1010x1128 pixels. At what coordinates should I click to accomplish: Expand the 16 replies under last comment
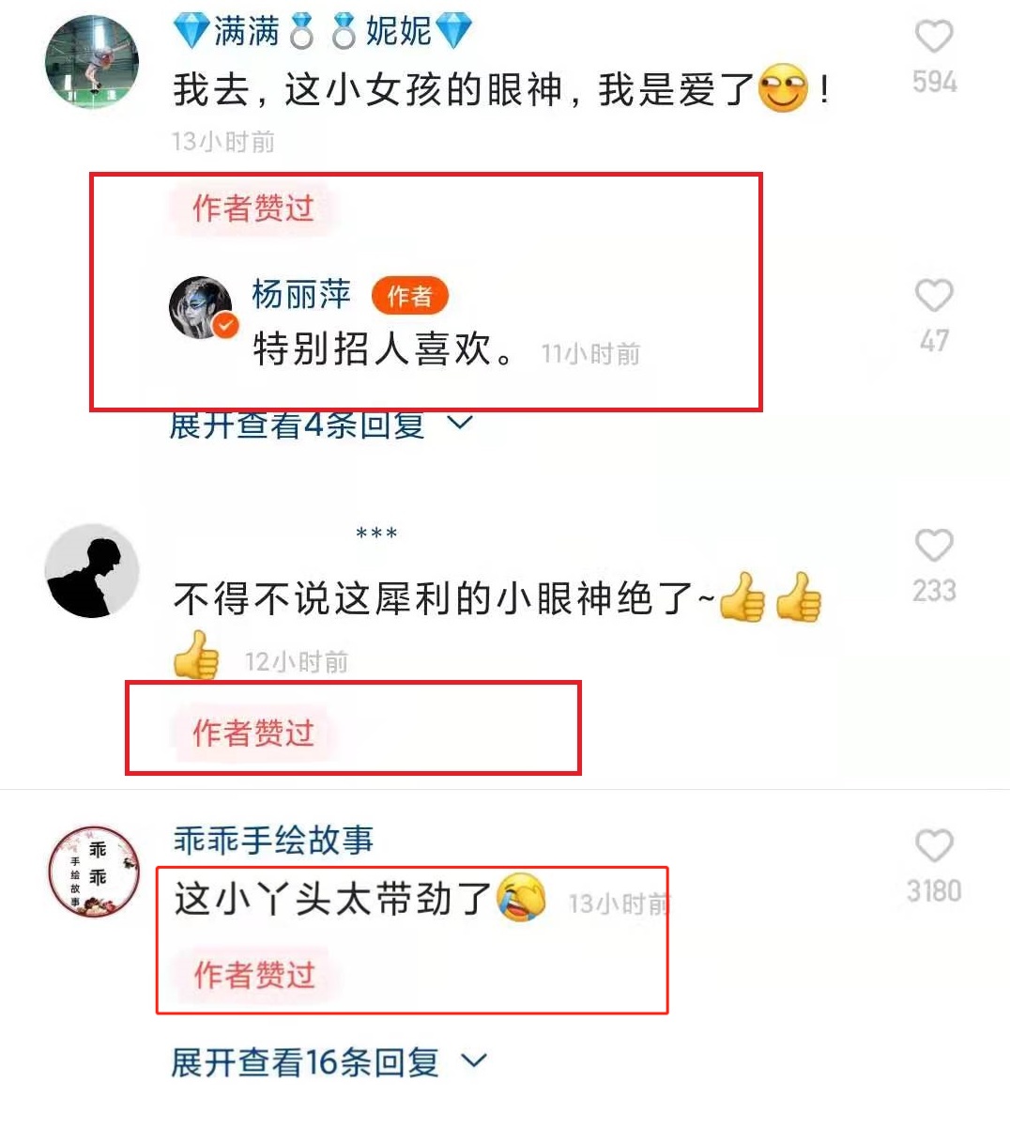click(x=329, y=1062)
